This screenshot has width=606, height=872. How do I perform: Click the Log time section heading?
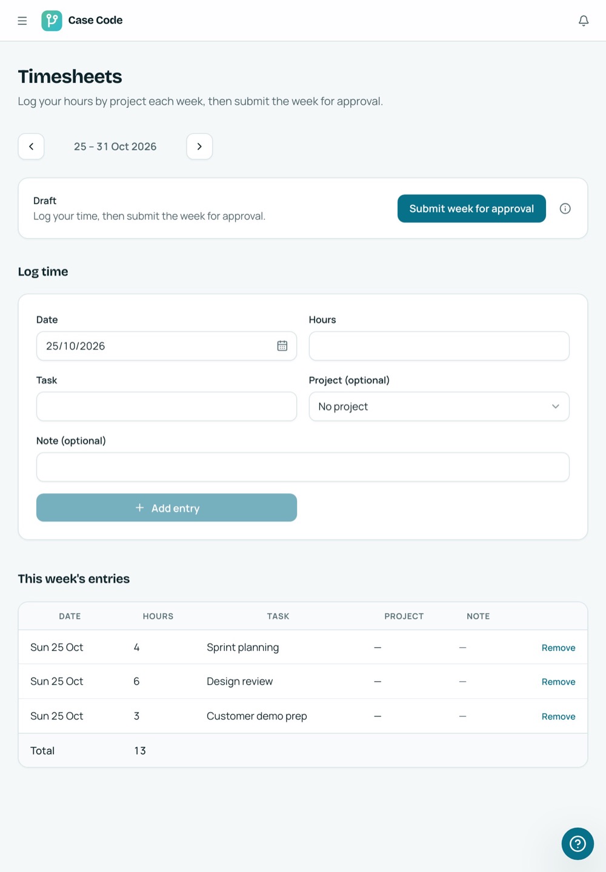point(43,271)
